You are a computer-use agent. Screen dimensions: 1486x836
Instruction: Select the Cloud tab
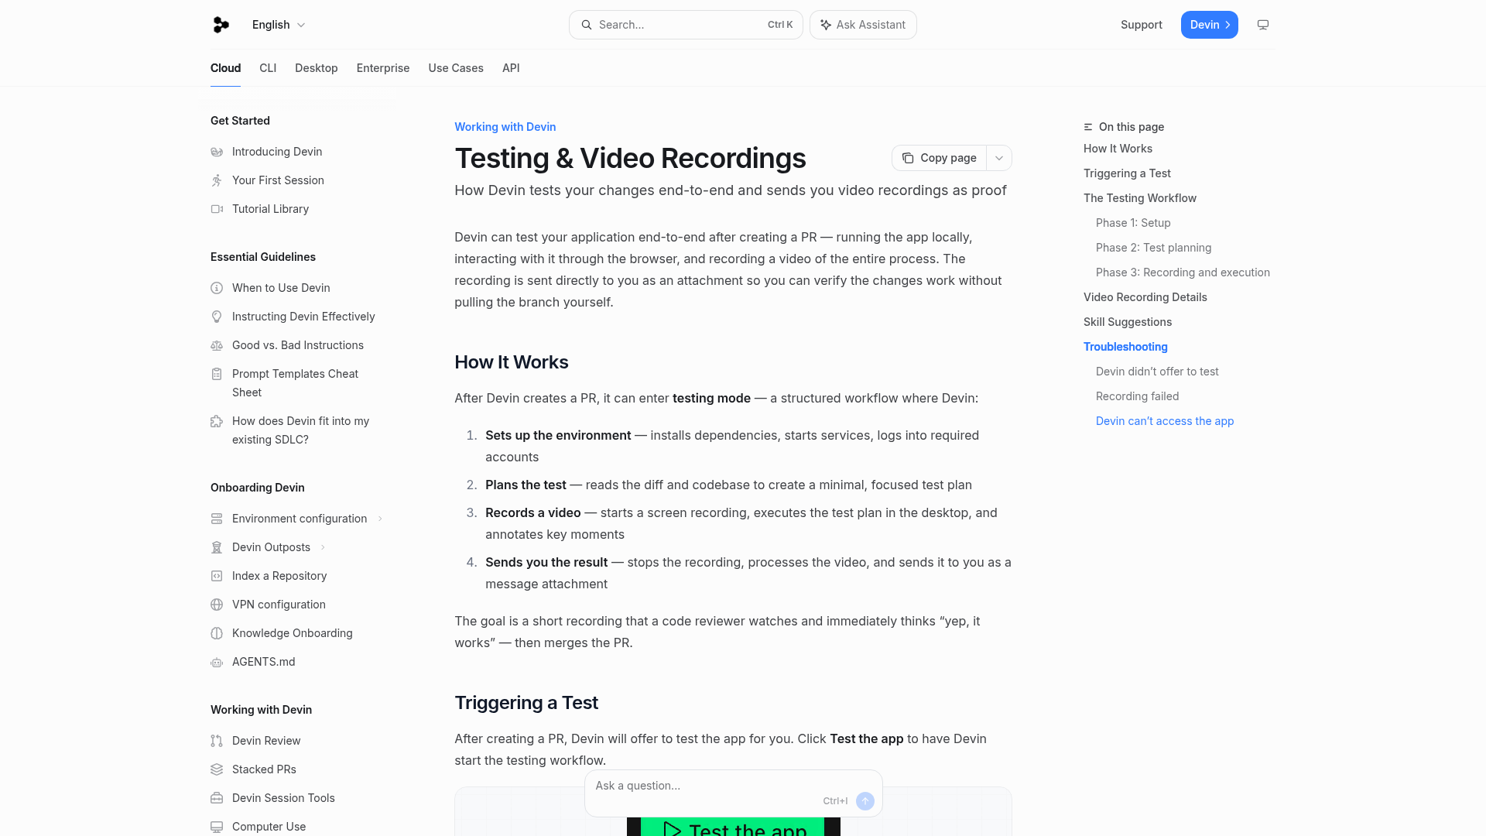[225, 68]
